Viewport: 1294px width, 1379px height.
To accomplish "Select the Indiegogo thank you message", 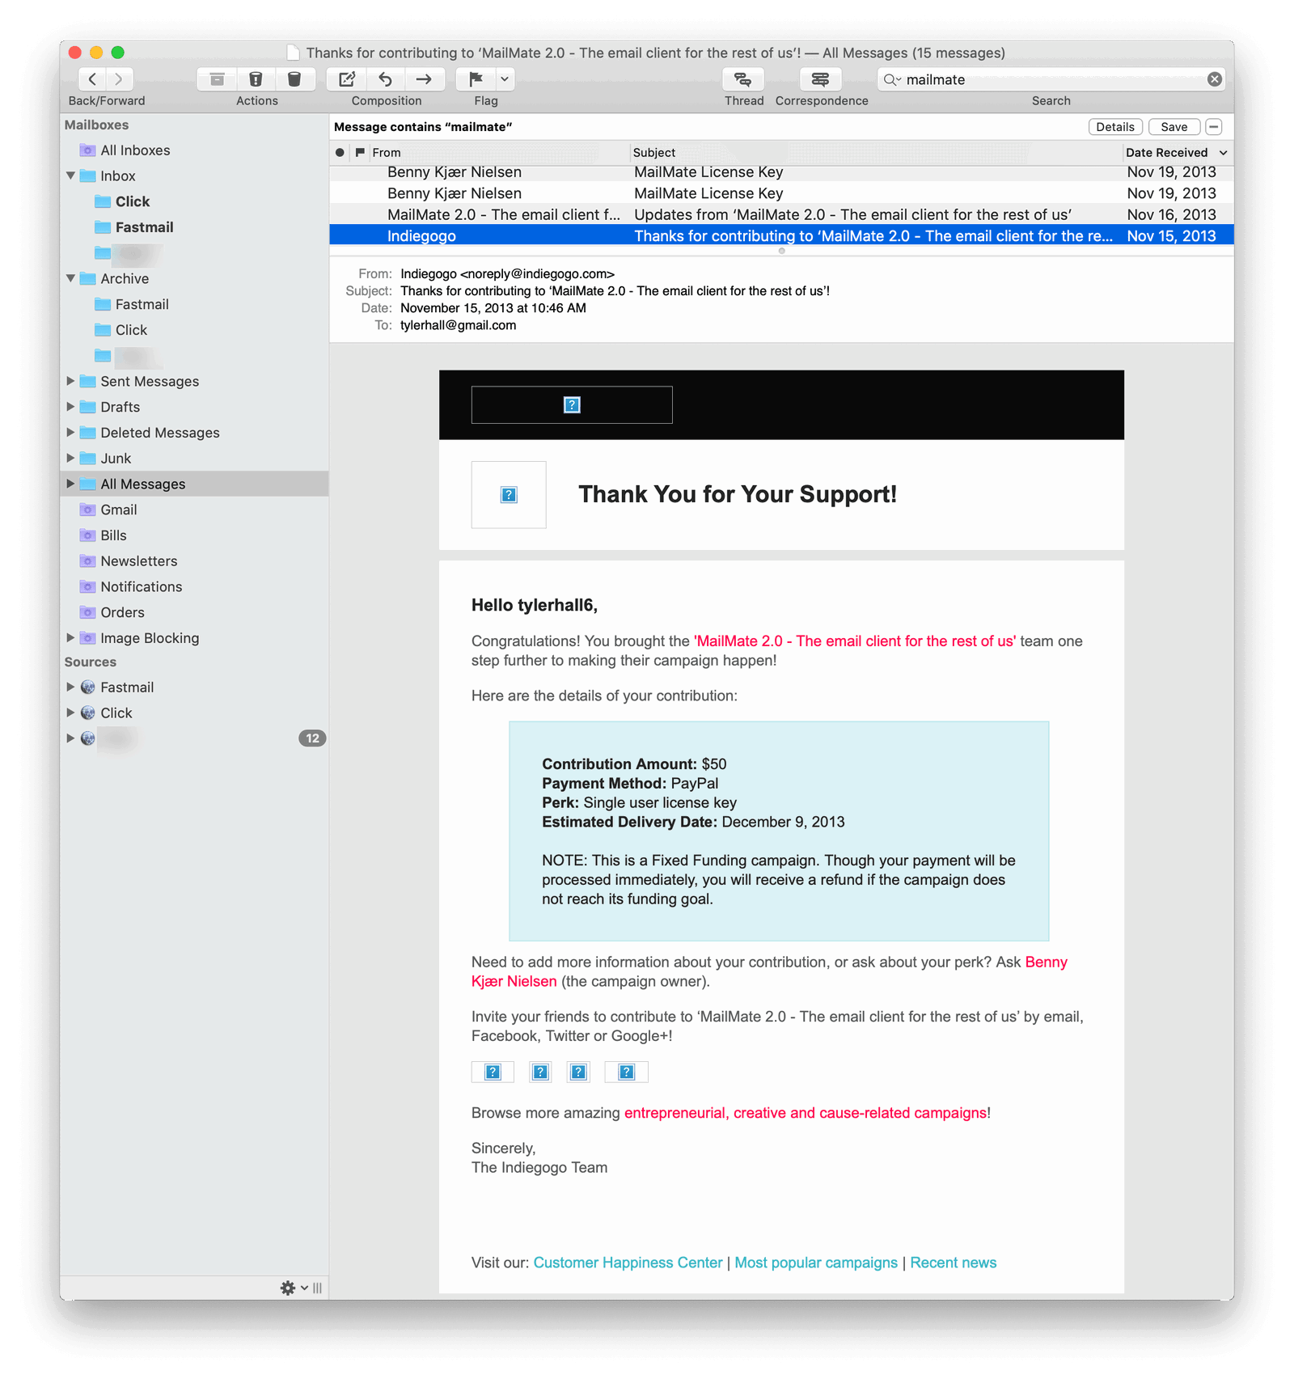I will coord(781,235).
